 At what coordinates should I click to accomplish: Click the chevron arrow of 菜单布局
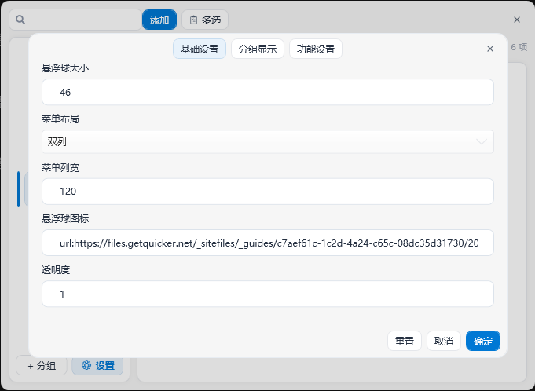pos(482,141)
